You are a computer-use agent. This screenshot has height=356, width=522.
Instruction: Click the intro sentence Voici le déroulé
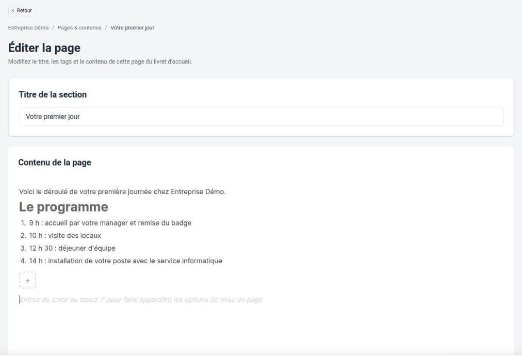tap(122, 191)
